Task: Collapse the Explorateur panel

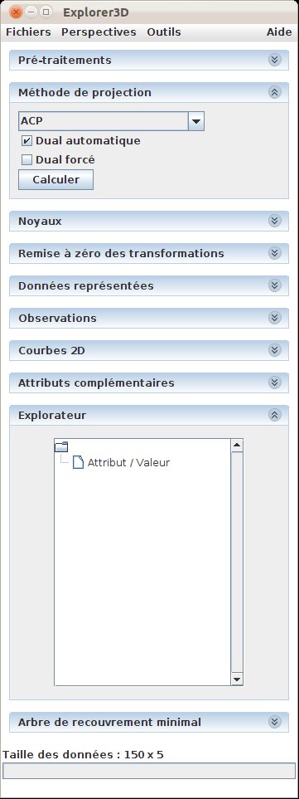Action: [x=275, y=415]
